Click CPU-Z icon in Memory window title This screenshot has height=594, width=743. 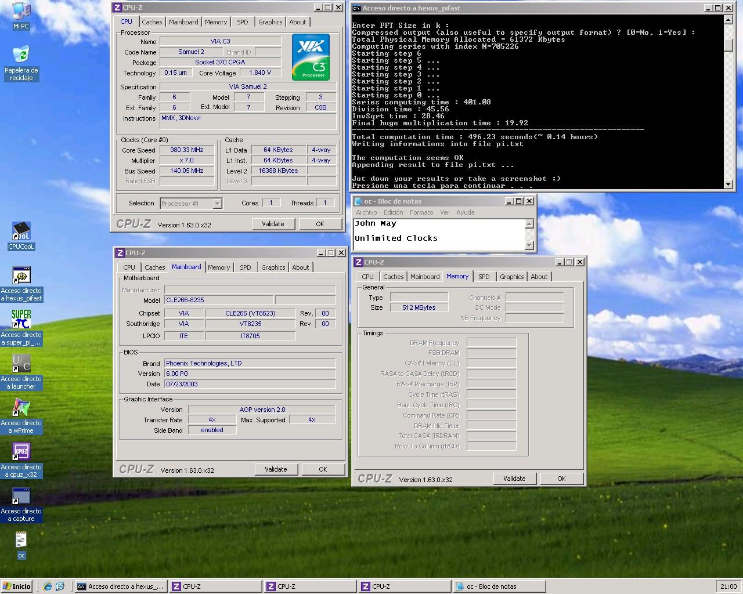point(359,262)
